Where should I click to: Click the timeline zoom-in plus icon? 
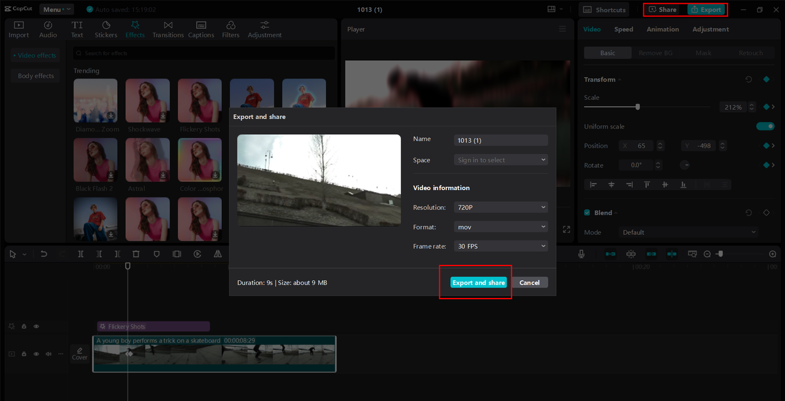[x=773, y=254]
